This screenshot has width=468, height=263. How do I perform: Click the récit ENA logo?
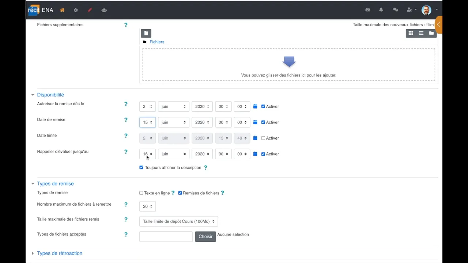coord(41,10)
